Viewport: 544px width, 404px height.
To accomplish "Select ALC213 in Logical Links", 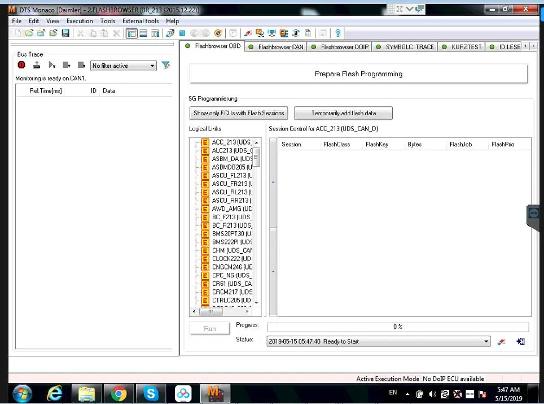I will pos(231,150).
